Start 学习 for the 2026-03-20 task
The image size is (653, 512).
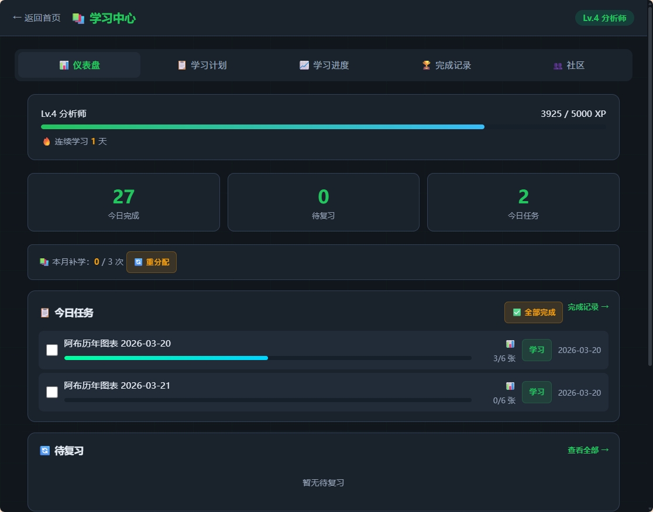point(536,350)
